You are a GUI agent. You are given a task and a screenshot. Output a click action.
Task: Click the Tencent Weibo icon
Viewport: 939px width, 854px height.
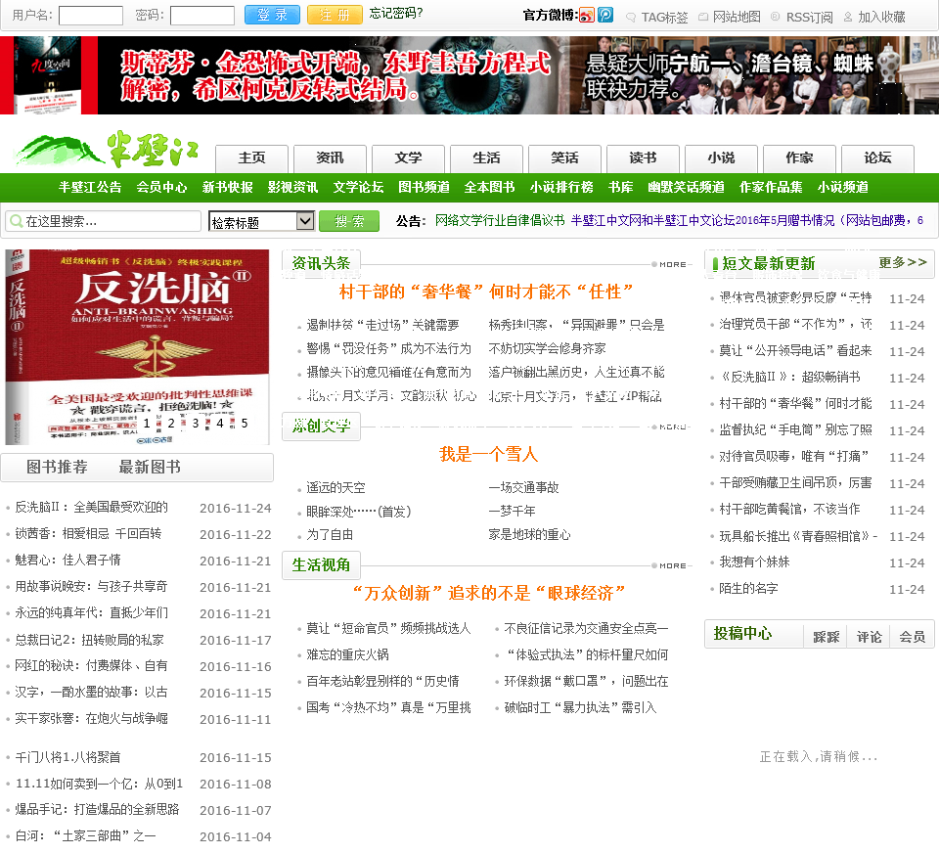[x=605, y=15]
